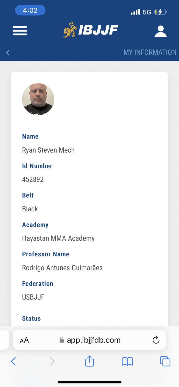
Task: Open Safari bookmarks book icon
Action: [x=127, y=361]
